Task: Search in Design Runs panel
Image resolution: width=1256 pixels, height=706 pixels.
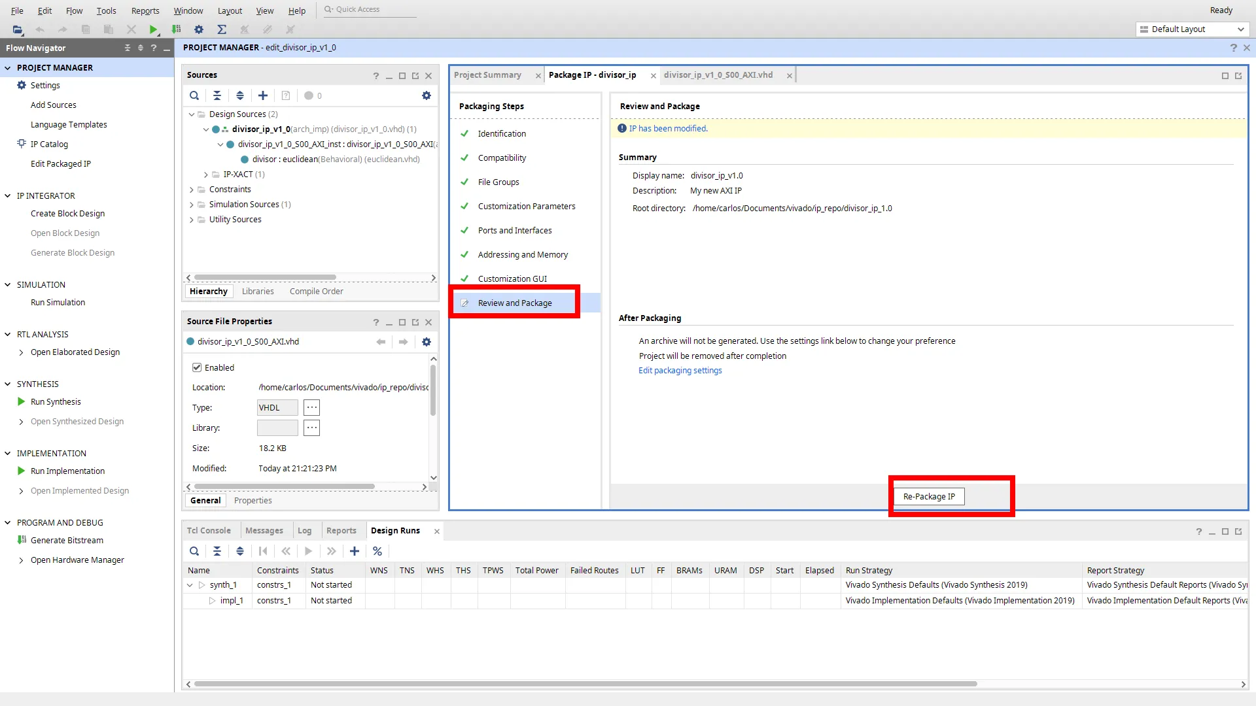Action: 194,551
